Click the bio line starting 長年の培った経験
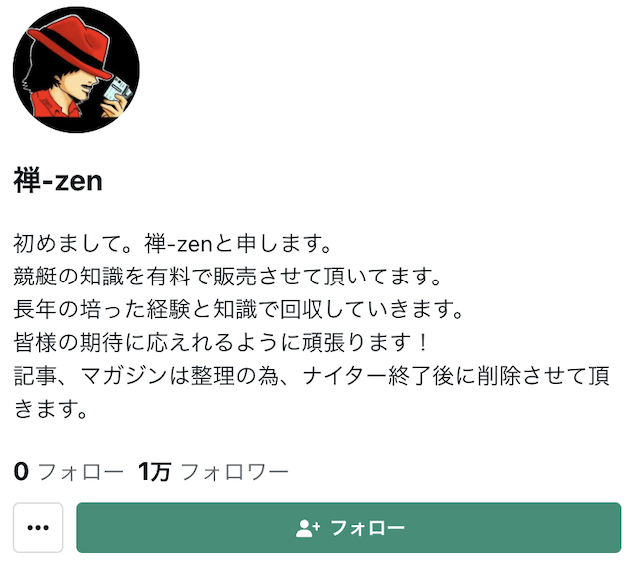Viewport: 639px width, 561px height. 239,310
